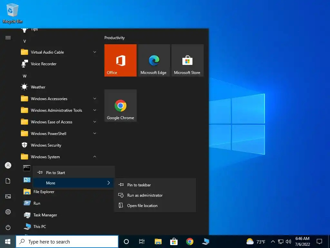Select Pin to Start in context menu
The image size is (330, 248).
pyautogui.click(x=74, y=172)
